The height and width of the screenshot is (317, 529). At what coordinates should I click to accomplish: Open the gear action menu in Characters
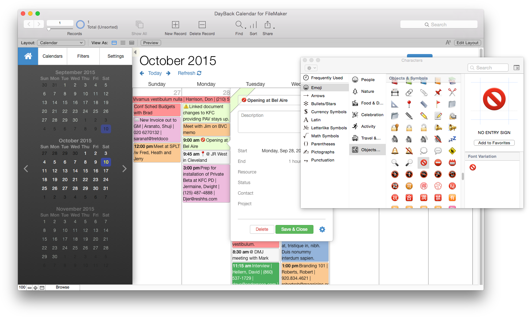311,68
